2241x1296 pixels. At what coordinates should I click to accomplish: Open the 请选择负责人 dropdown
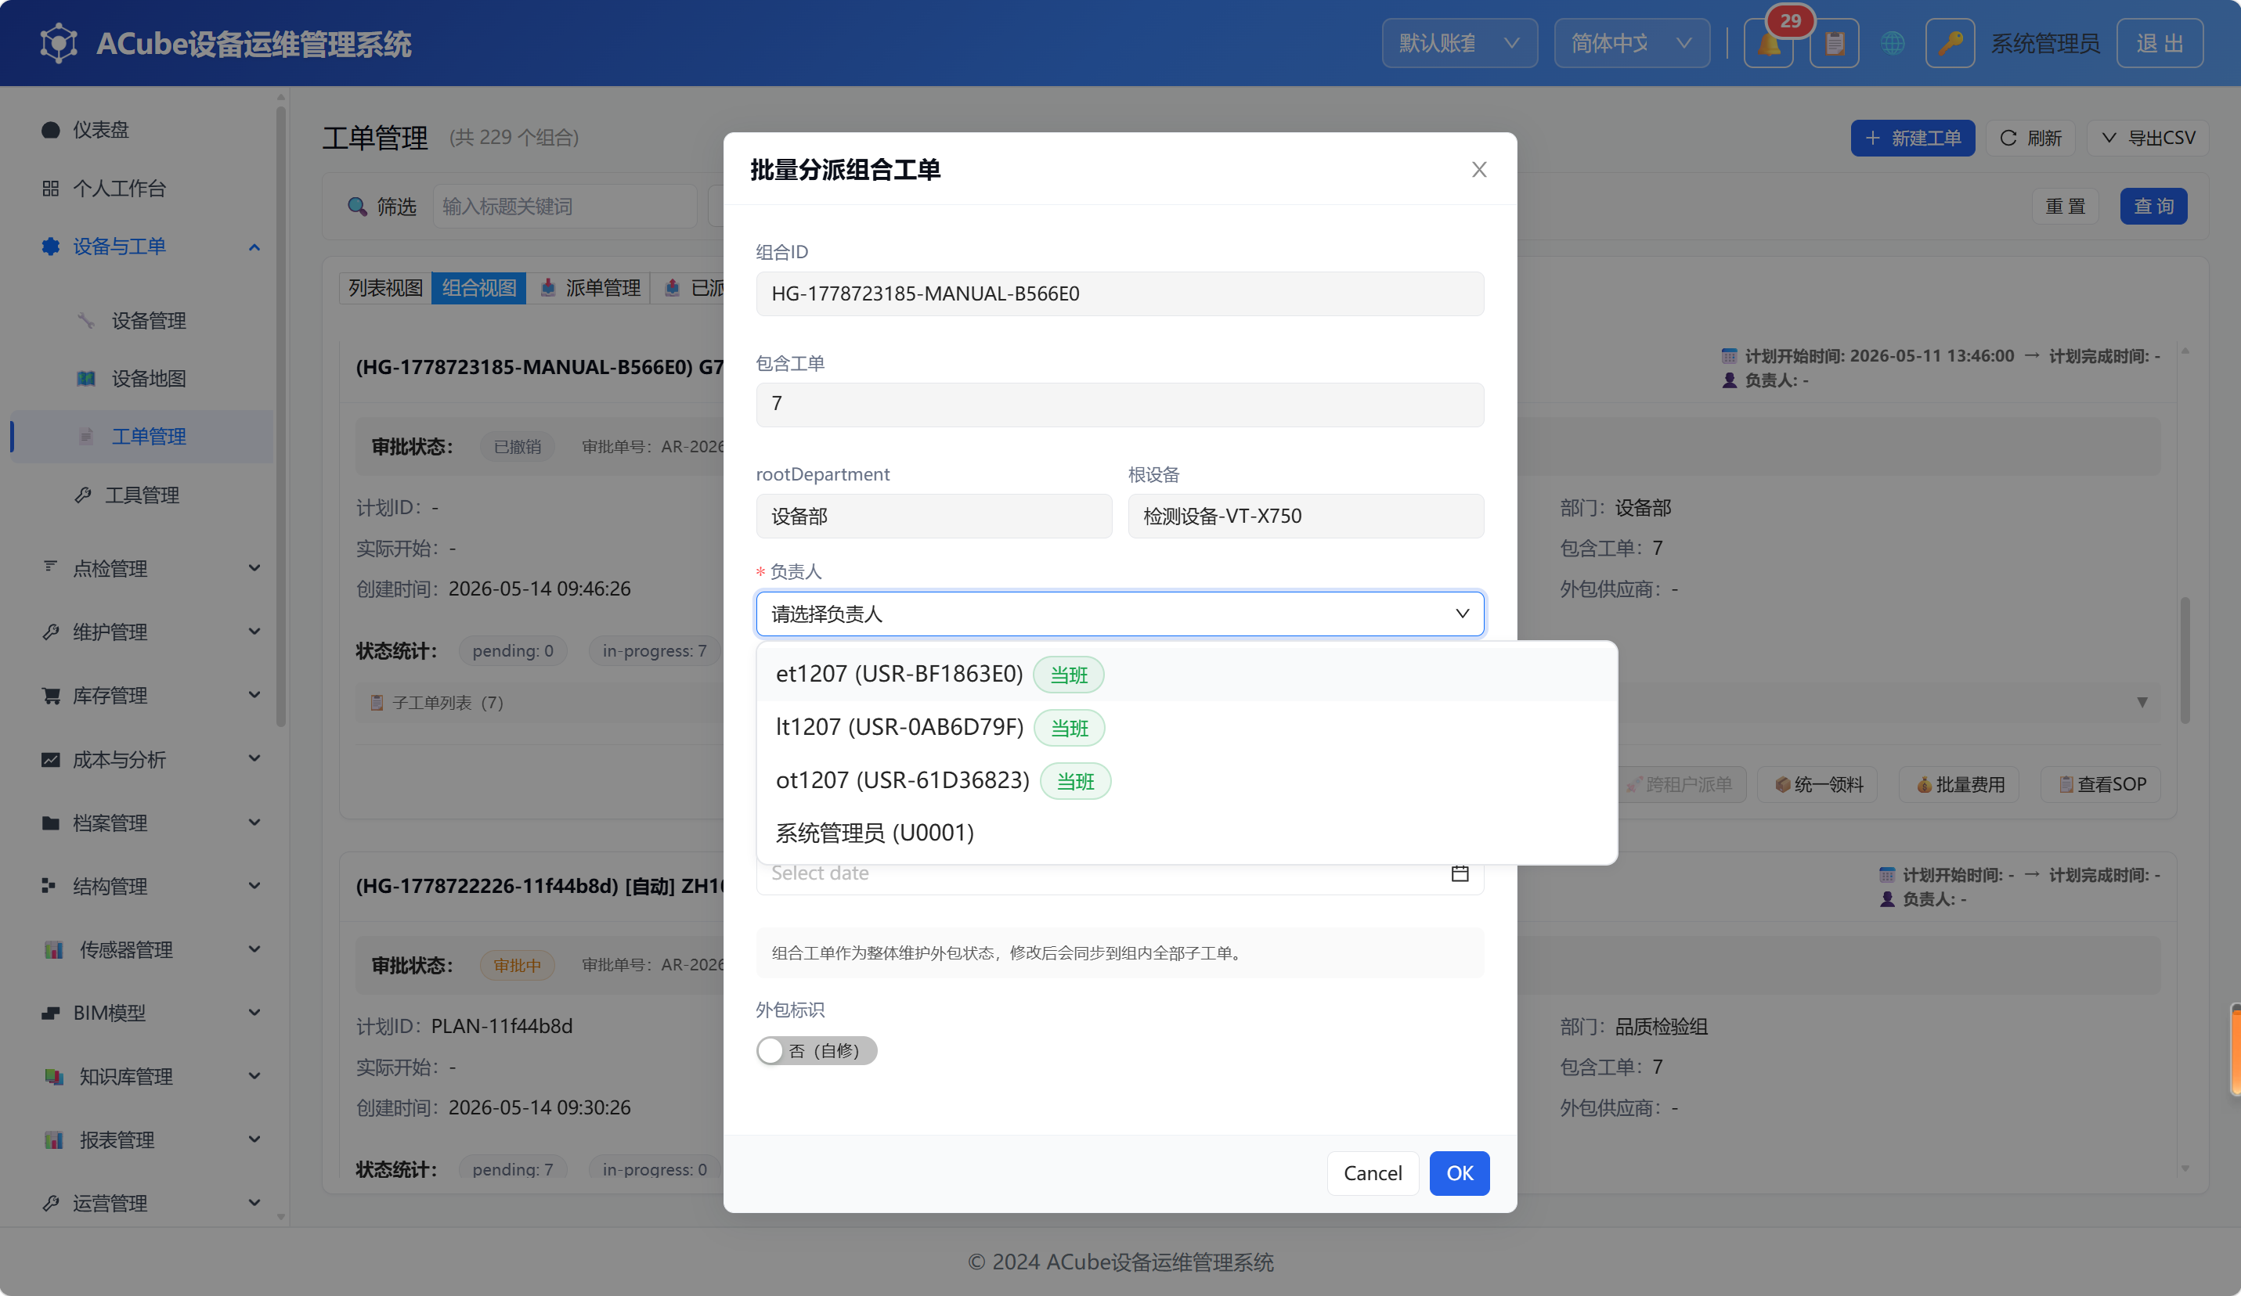pyautogui.click(x=1120, y=614)
